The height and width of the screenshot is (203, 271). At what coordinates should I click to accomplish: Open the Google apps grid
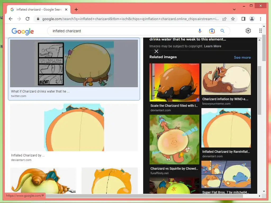click(x=260, y=31)
